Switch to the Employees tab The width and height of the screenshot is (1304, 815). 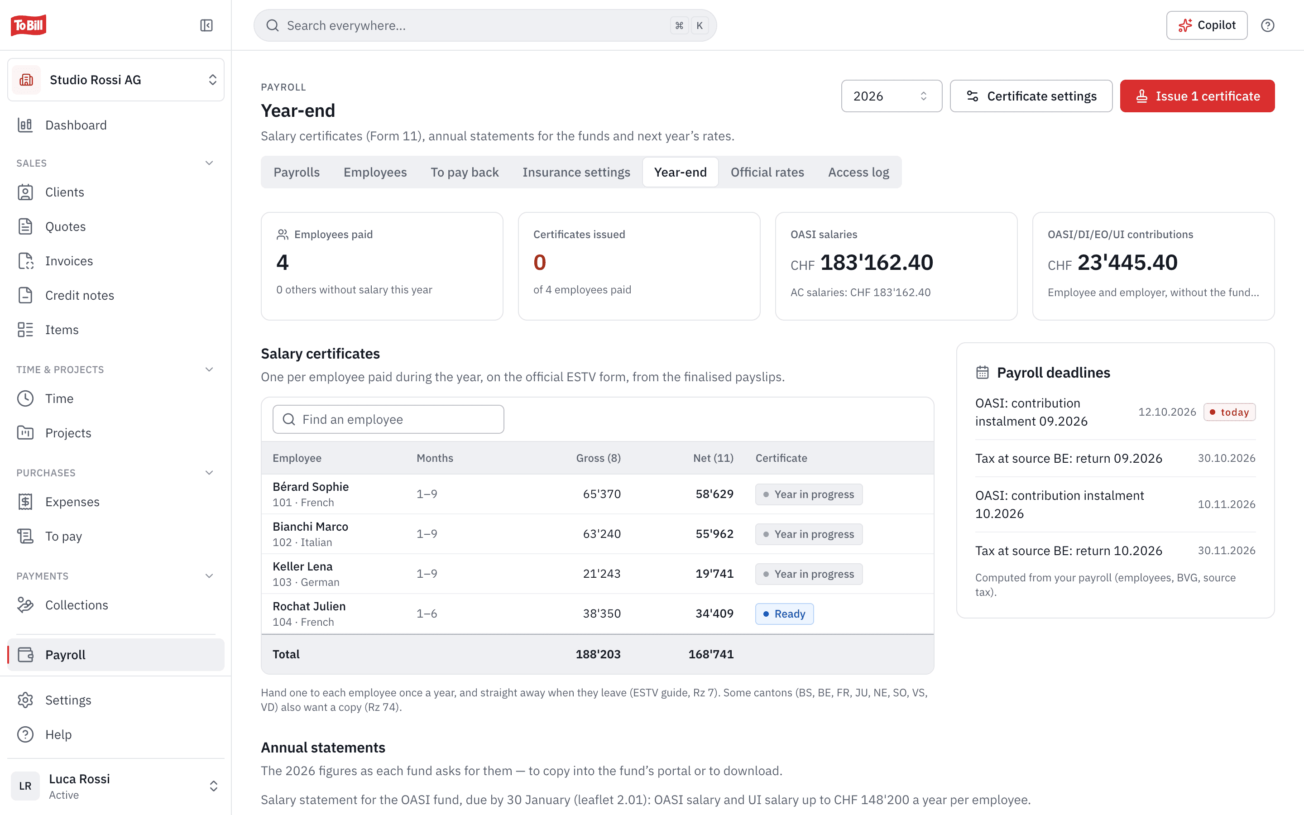tap(375, 172)
